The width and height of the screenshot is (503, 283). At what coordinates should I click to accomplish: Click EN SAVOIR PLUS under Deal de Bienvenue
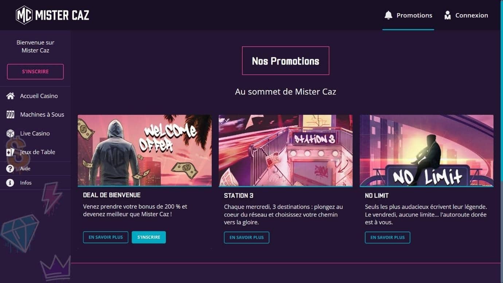pyautogui.click(x=106, y=237)
